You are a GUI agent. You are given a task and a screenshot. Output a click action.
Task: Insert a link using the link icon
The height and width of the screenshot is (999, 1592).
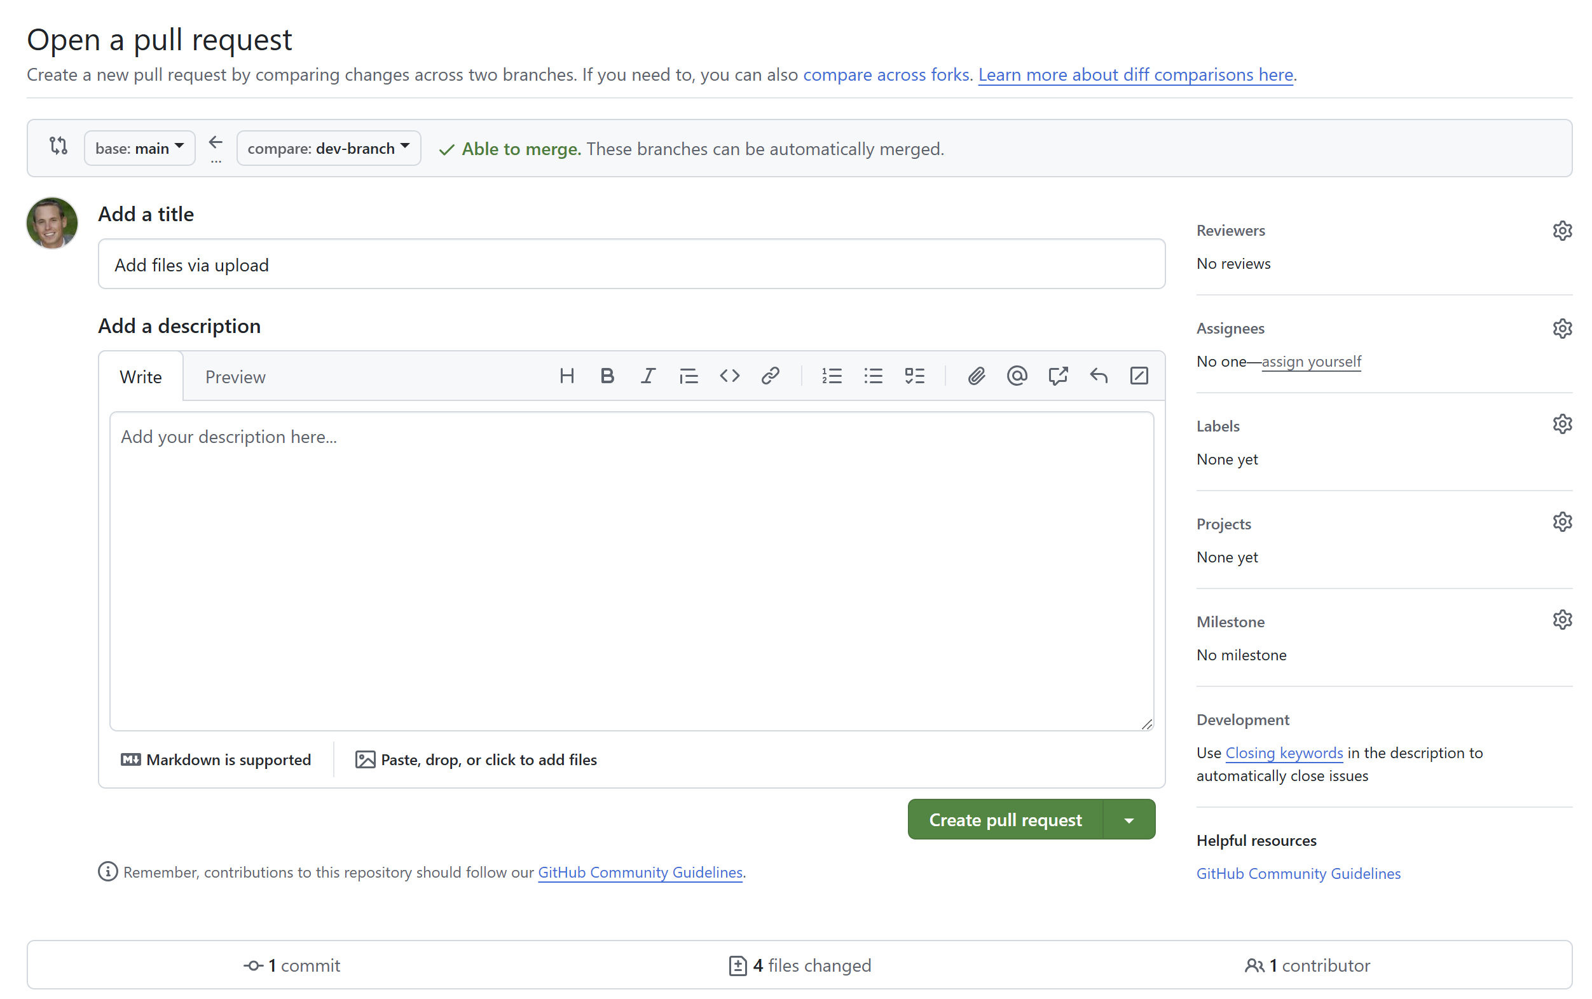pyautogui.click(x=770, y=376)
